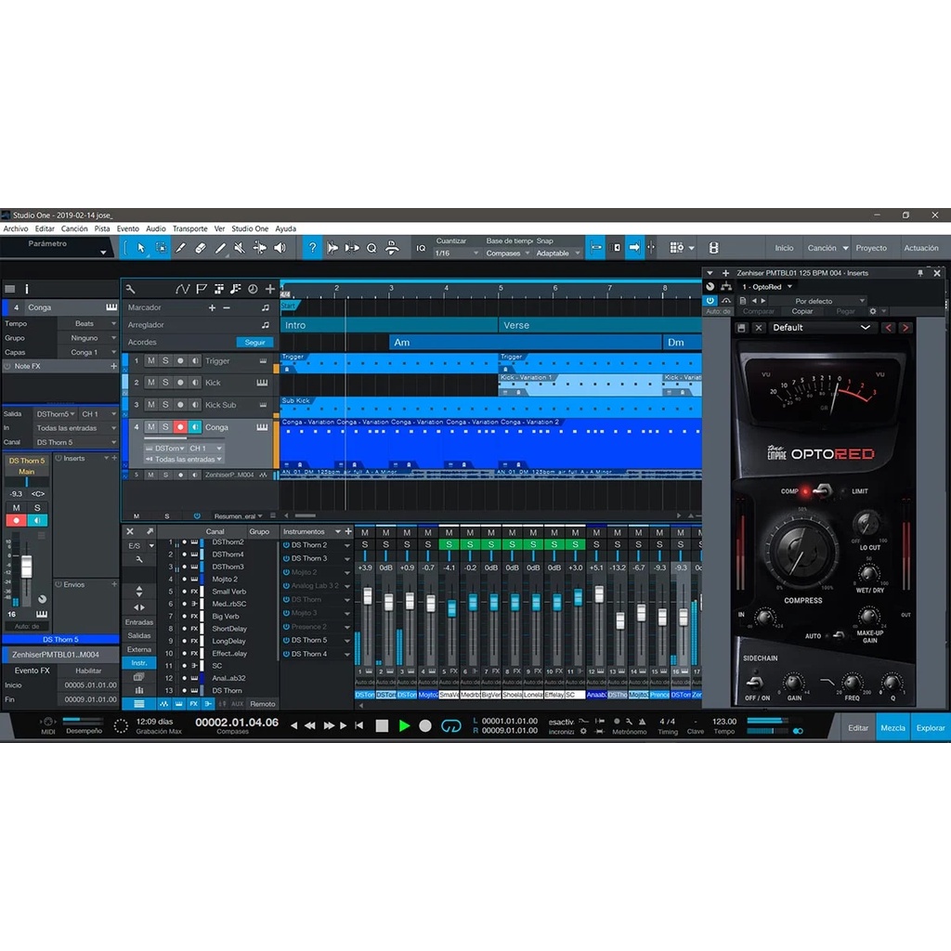Viewport: 951px width, 951px height.
Task: Select the Mute tool
Action: 240,248
